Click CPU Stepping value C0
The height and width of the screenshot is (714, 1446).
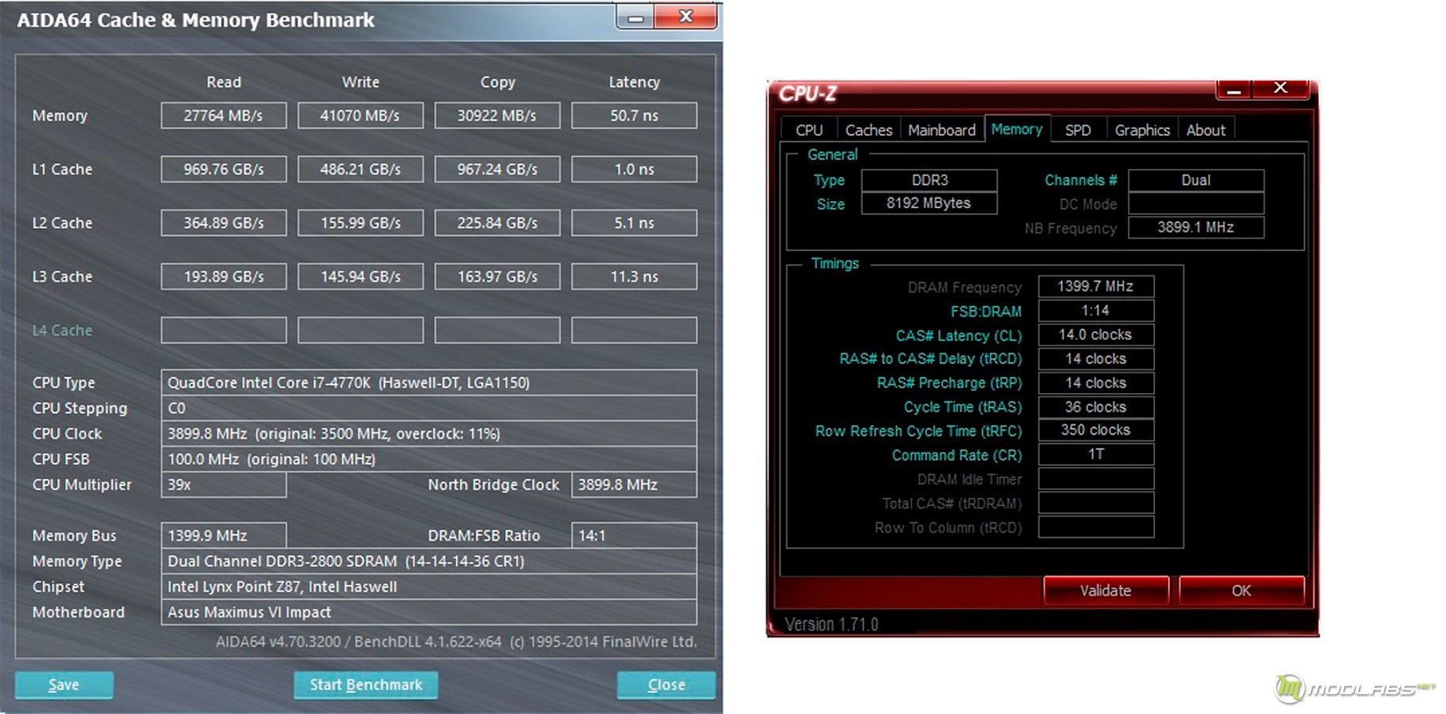pyautogui.click(x=429, y=408)
